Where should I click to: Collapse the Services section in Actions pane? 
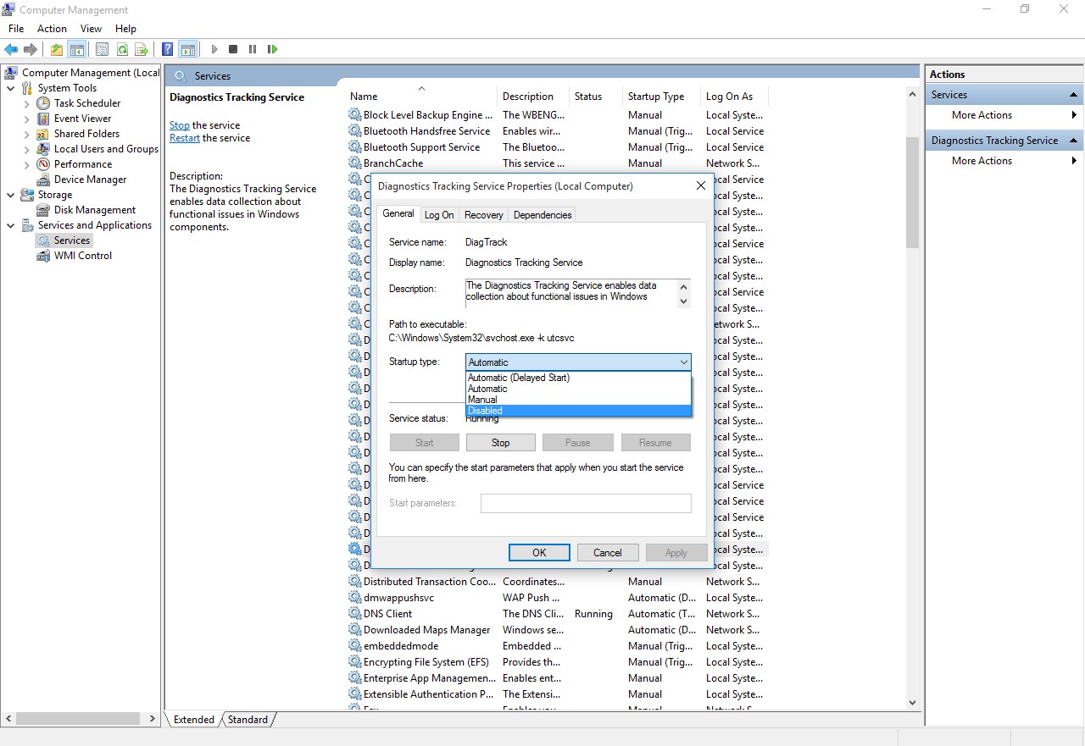(x=1074, y=95)
